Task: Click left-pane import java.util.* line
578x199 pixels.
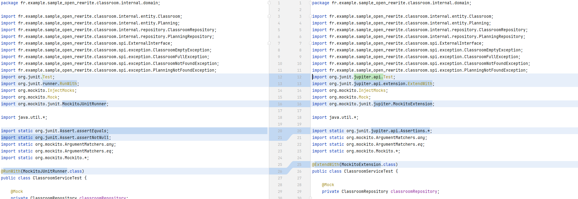Action: click(x=24, y=118)
